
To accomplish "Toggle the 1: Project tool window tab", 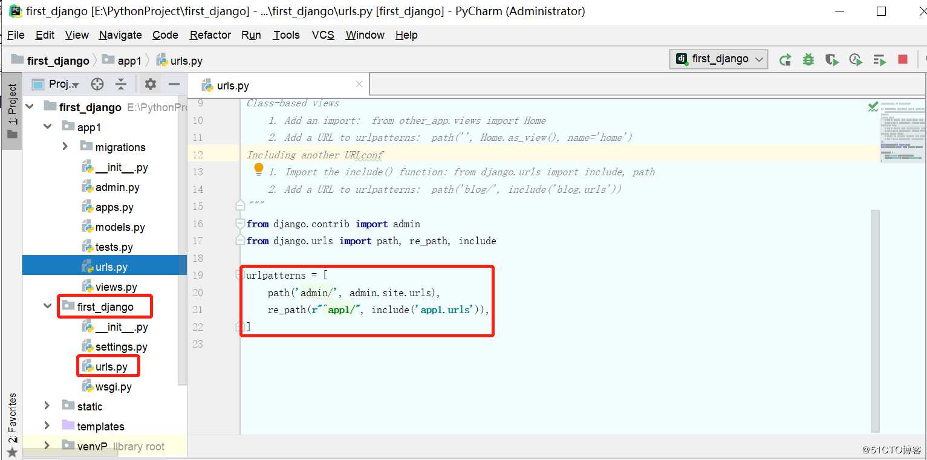I will click(x=11, y=111).
